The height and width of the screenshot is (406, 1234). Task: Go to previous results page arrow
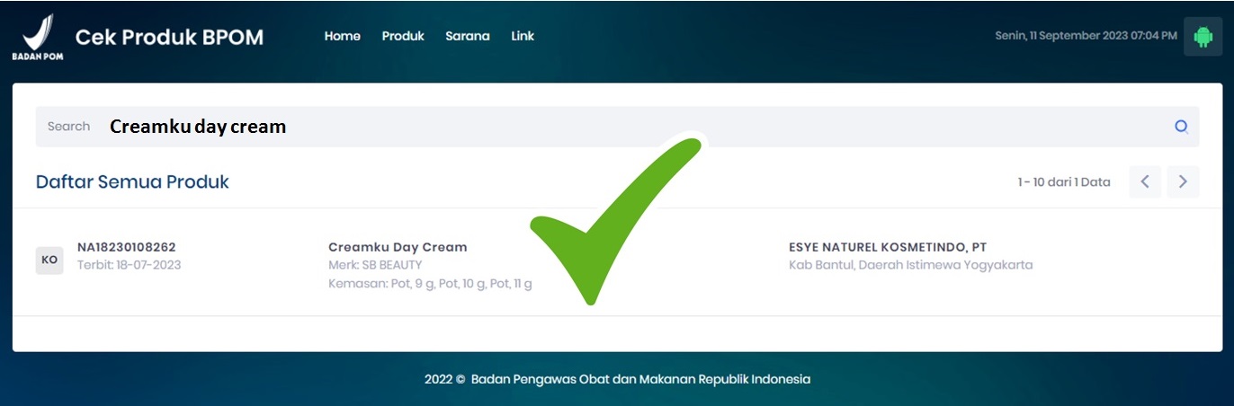pyautogui.click(x=1145, y=181)
